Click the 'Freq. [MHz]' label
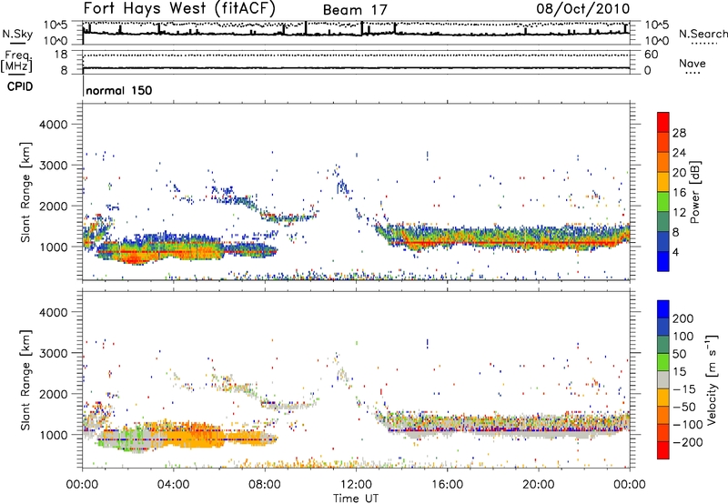Screen dimensions: 728x504 click(16, 62)
